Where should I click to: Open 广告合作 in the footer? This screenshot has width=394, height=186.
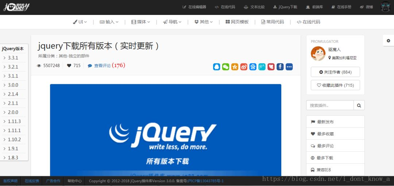(x=53, y=181)
